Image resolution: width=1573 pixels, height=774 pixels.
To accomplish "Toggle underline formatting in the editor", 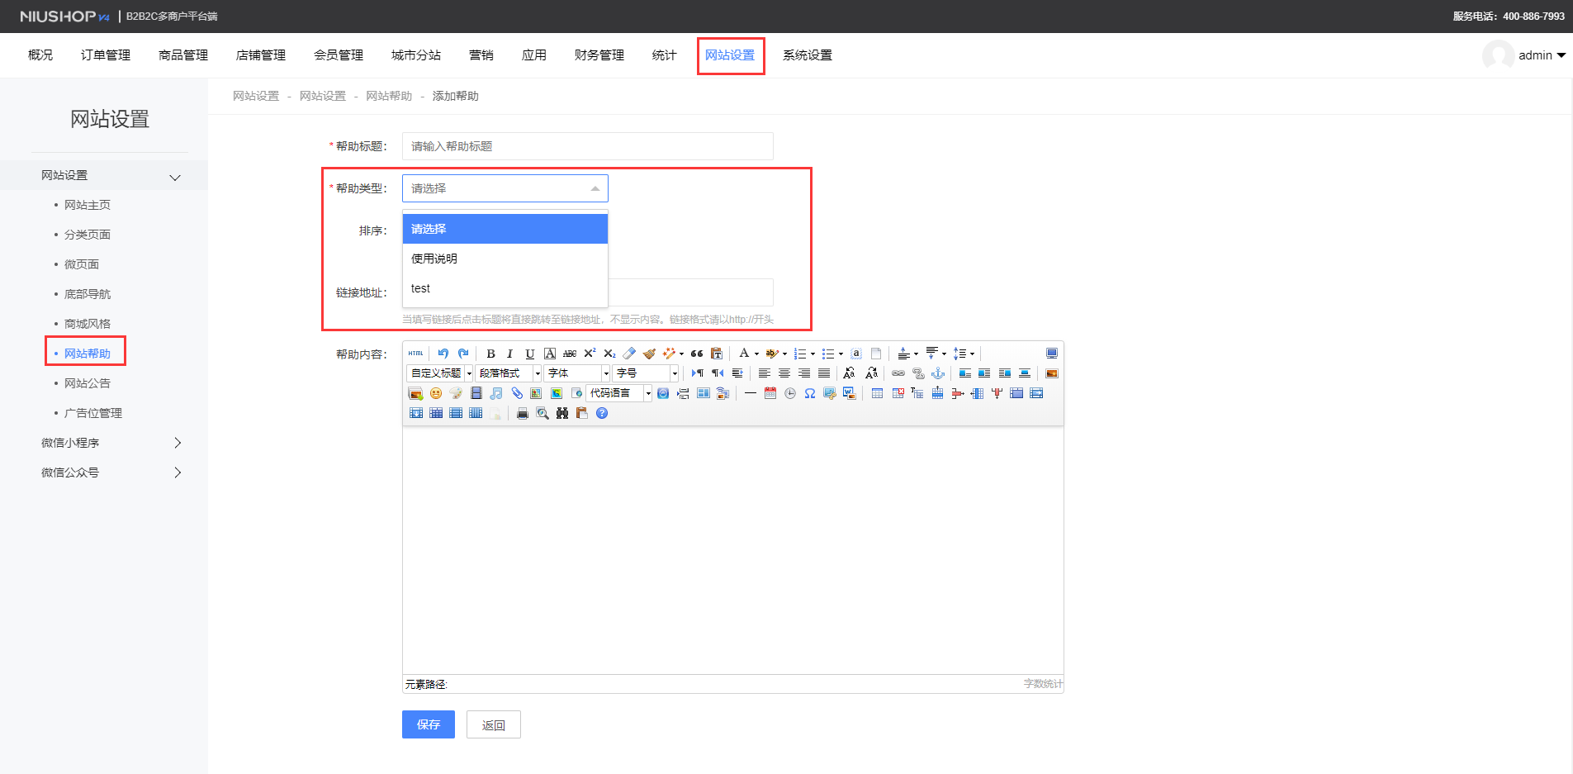I will click(x=530, y=354).
